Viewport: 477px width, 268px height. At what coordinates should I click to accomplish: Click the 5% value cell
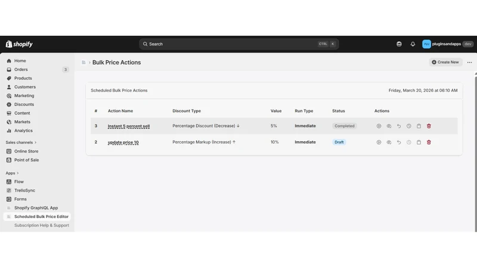(x=274, y=126)
